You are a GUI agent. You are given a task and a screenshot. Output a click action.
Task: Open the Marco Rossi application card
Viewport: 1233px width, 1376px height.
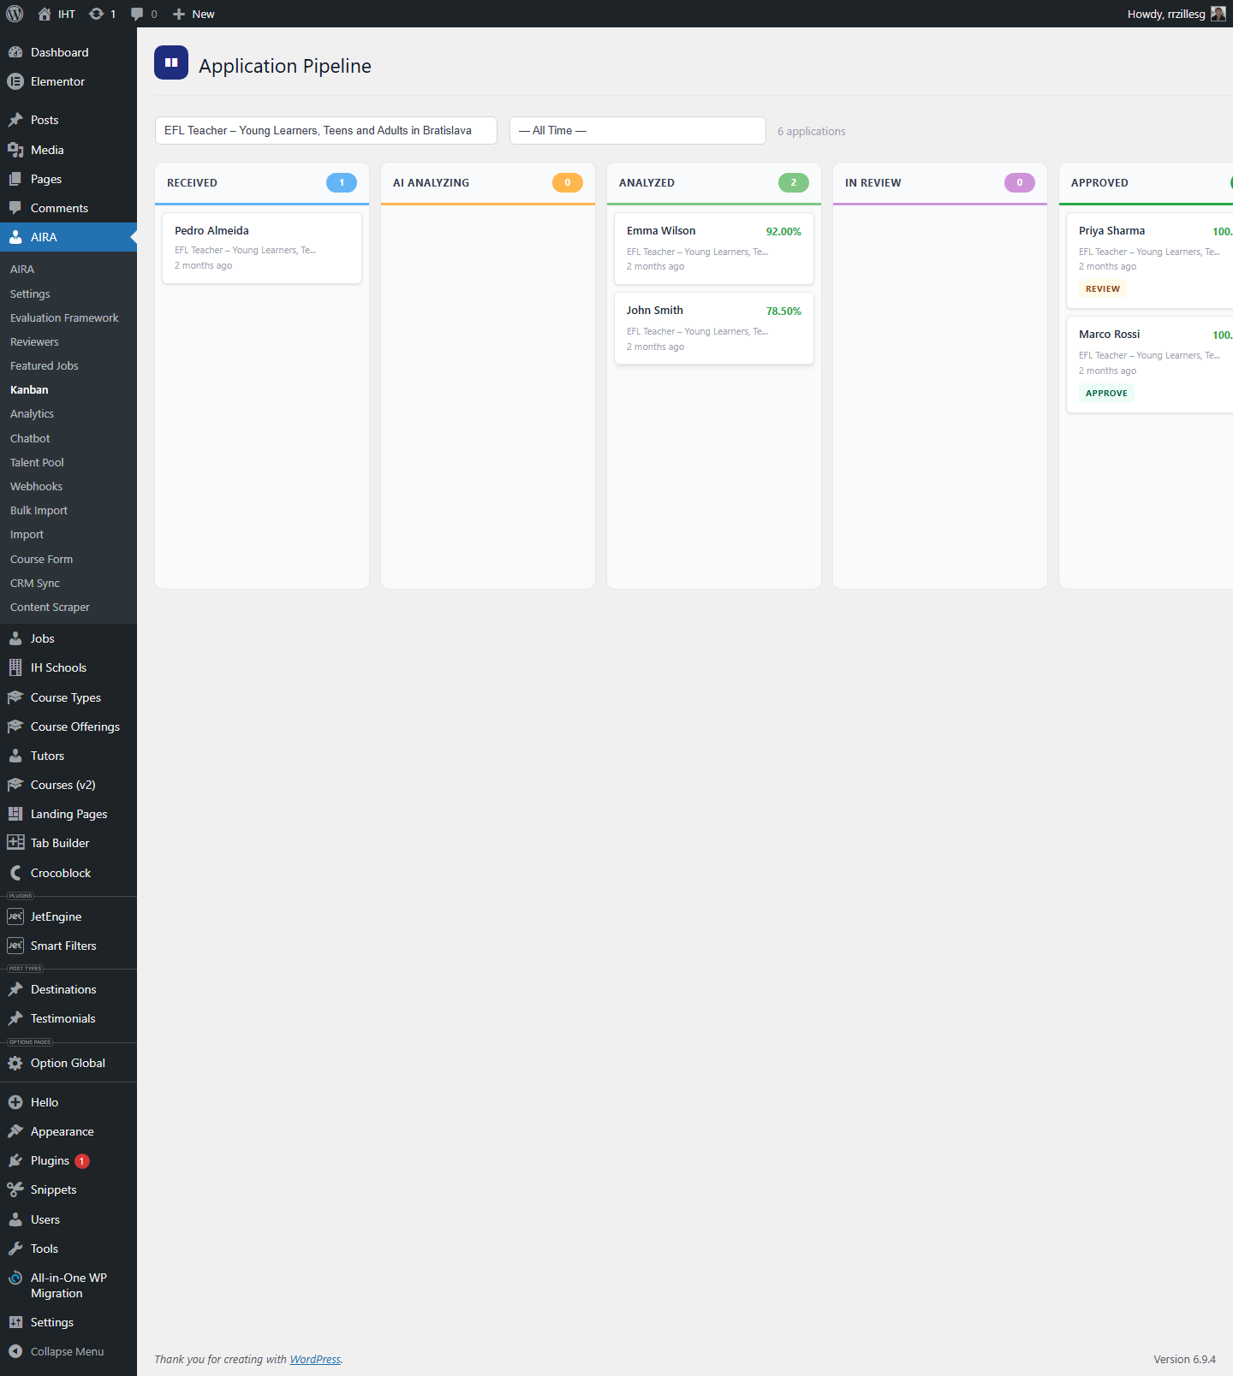click(x=1149, y=365)
